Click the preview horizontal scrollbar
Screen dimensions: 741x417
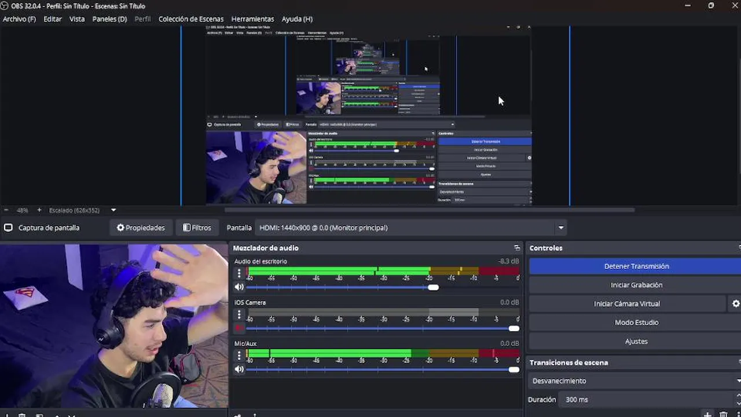click(430, 210)
